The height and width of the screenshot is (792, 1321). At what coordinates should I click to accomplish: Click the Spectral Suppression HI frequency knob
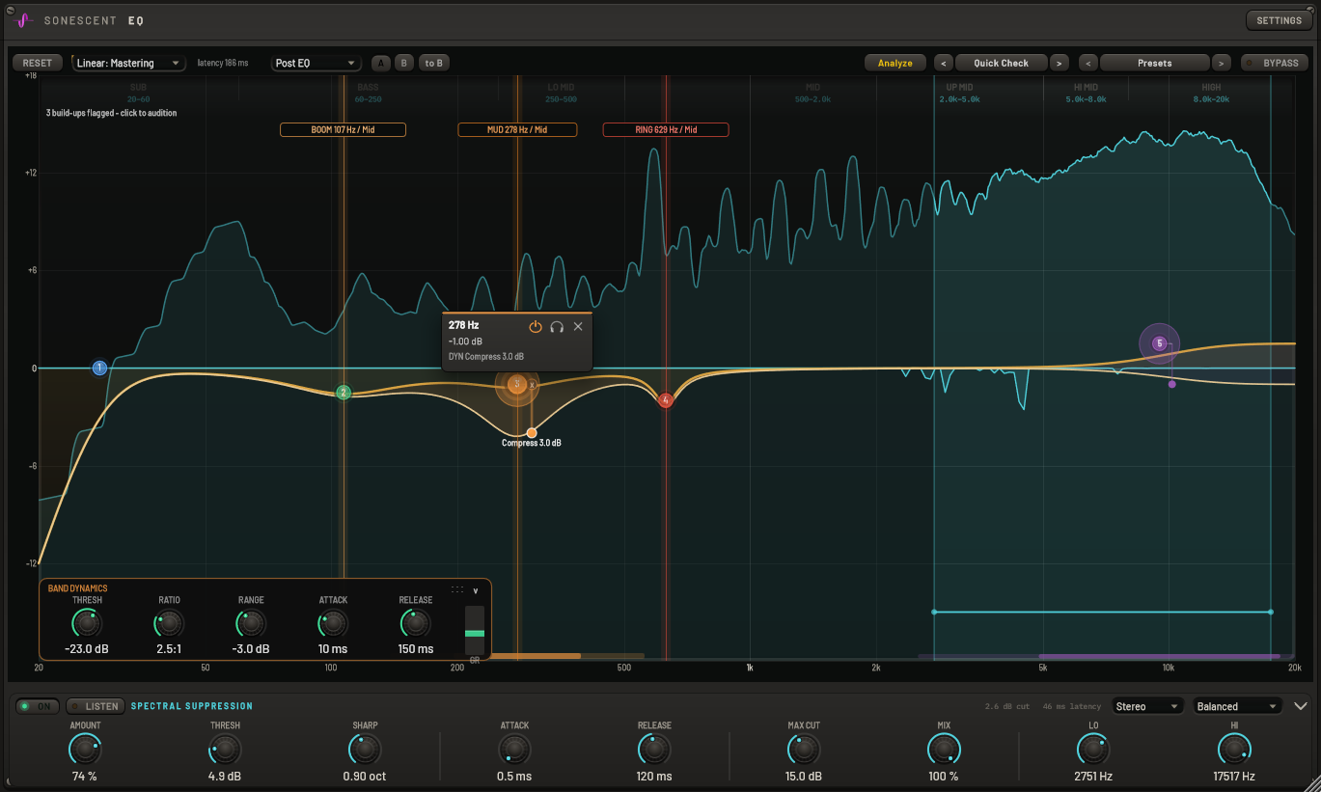(x=1233, y=750)
